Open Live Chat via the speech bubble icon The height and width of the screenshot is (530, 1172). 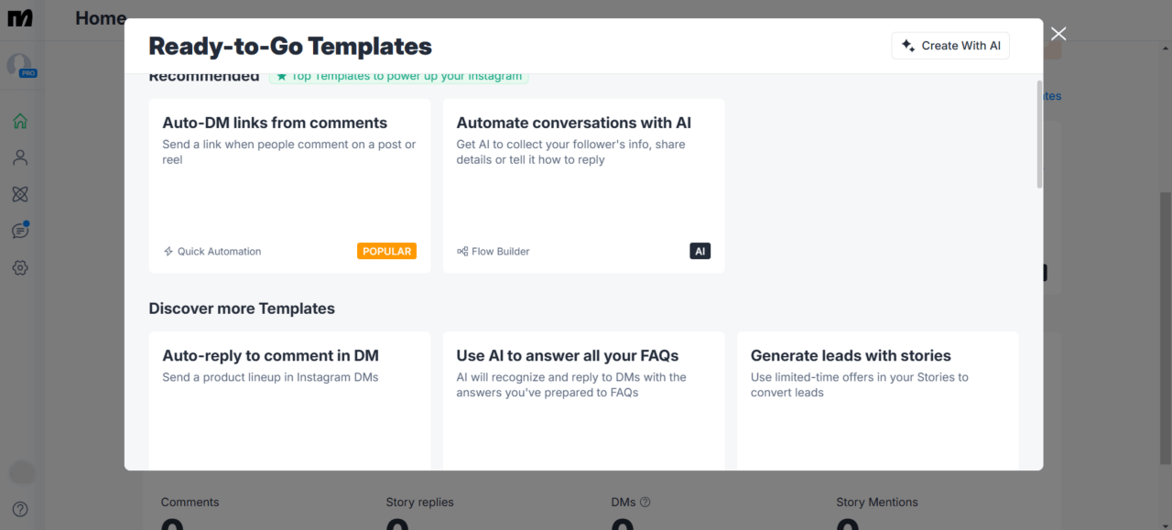(x=20, y=230)
